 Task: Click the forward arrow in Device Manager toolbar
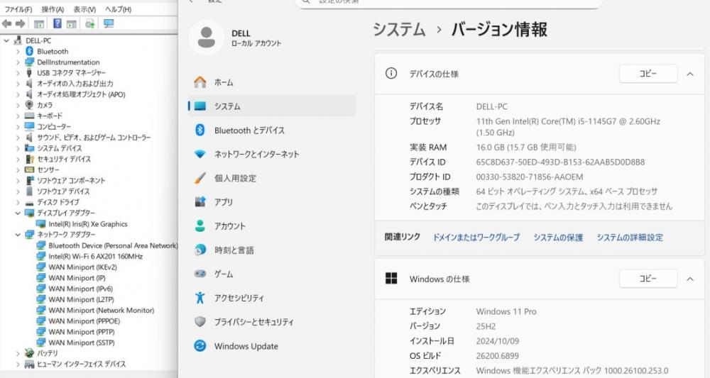click(21, 23)
